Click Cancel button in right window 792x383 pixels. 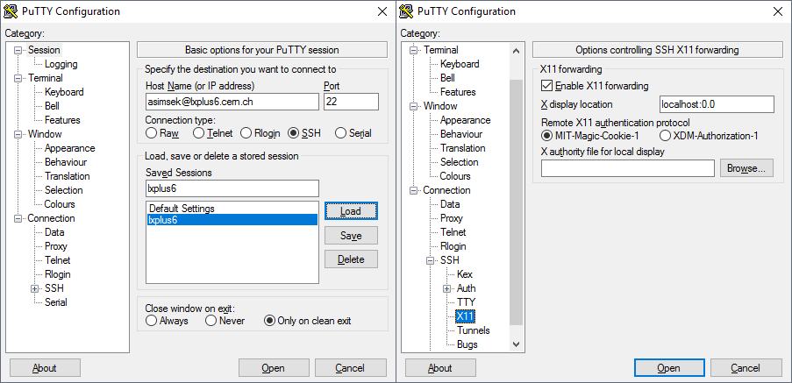click(746, 368)
